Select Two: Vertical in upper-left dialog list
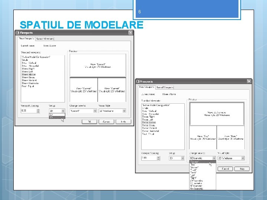 [x=29, y=63]
